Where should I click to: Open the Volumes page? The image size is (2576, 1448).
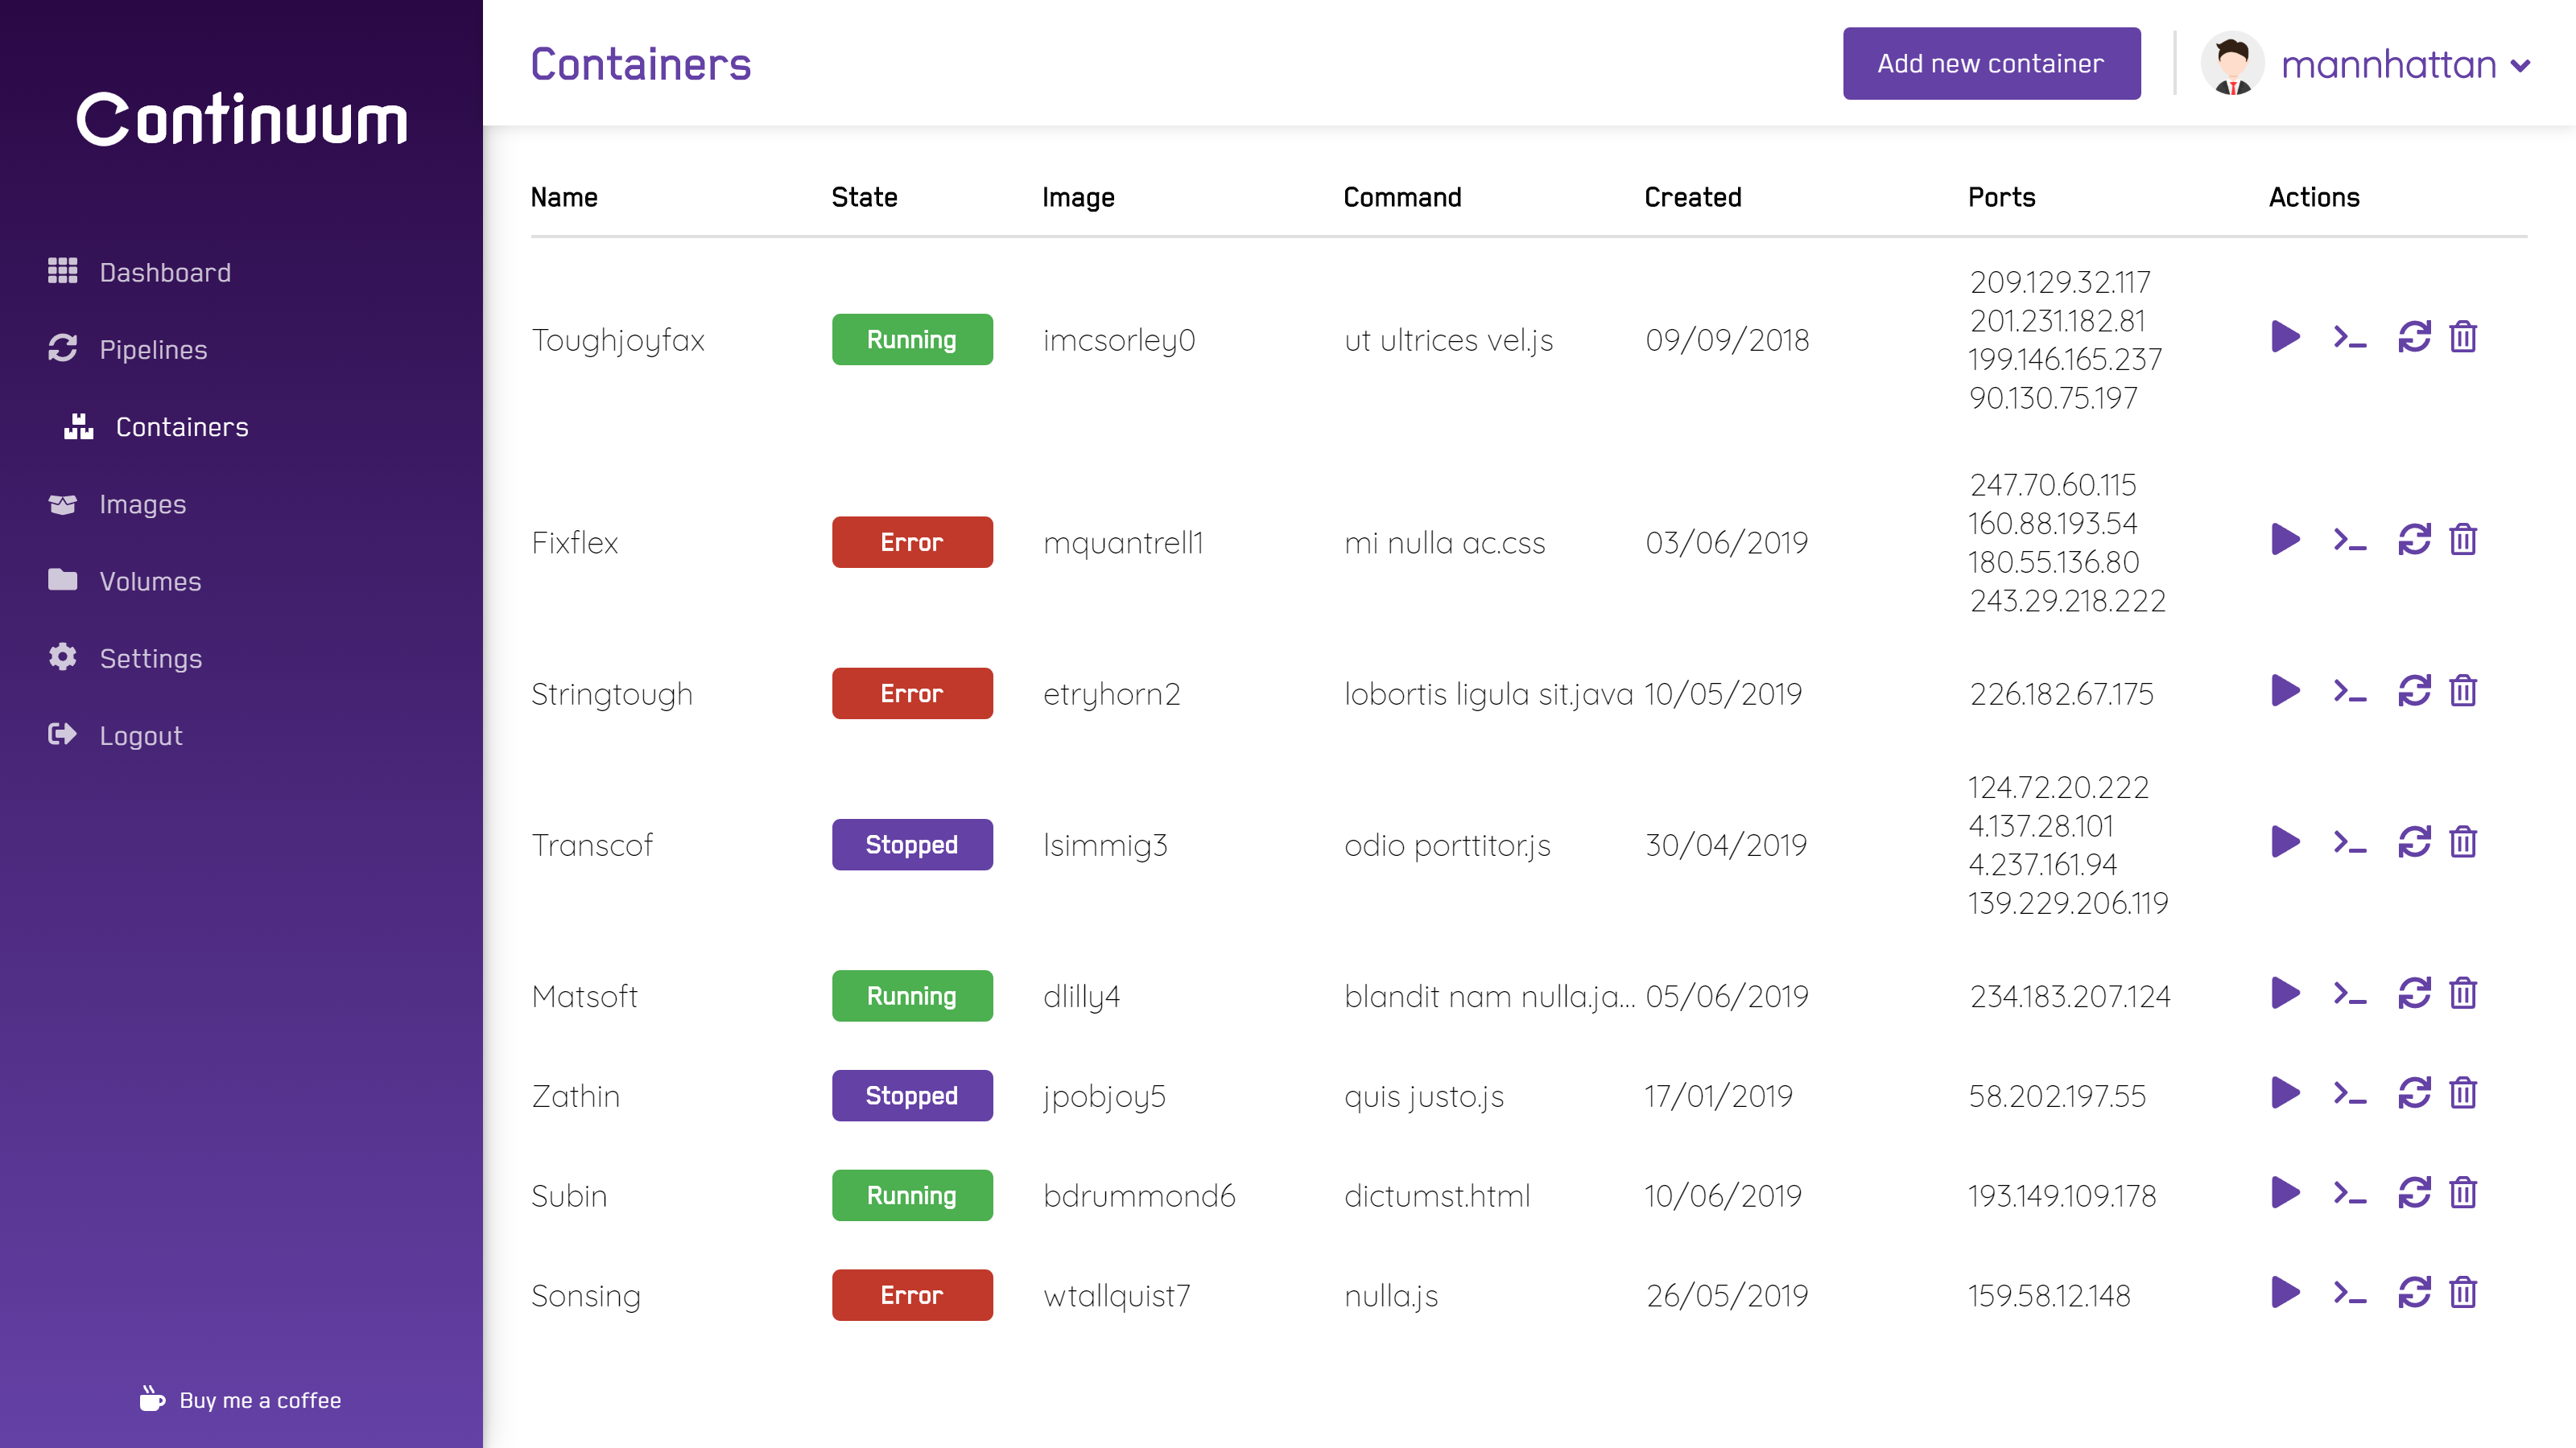pos(150,581)
